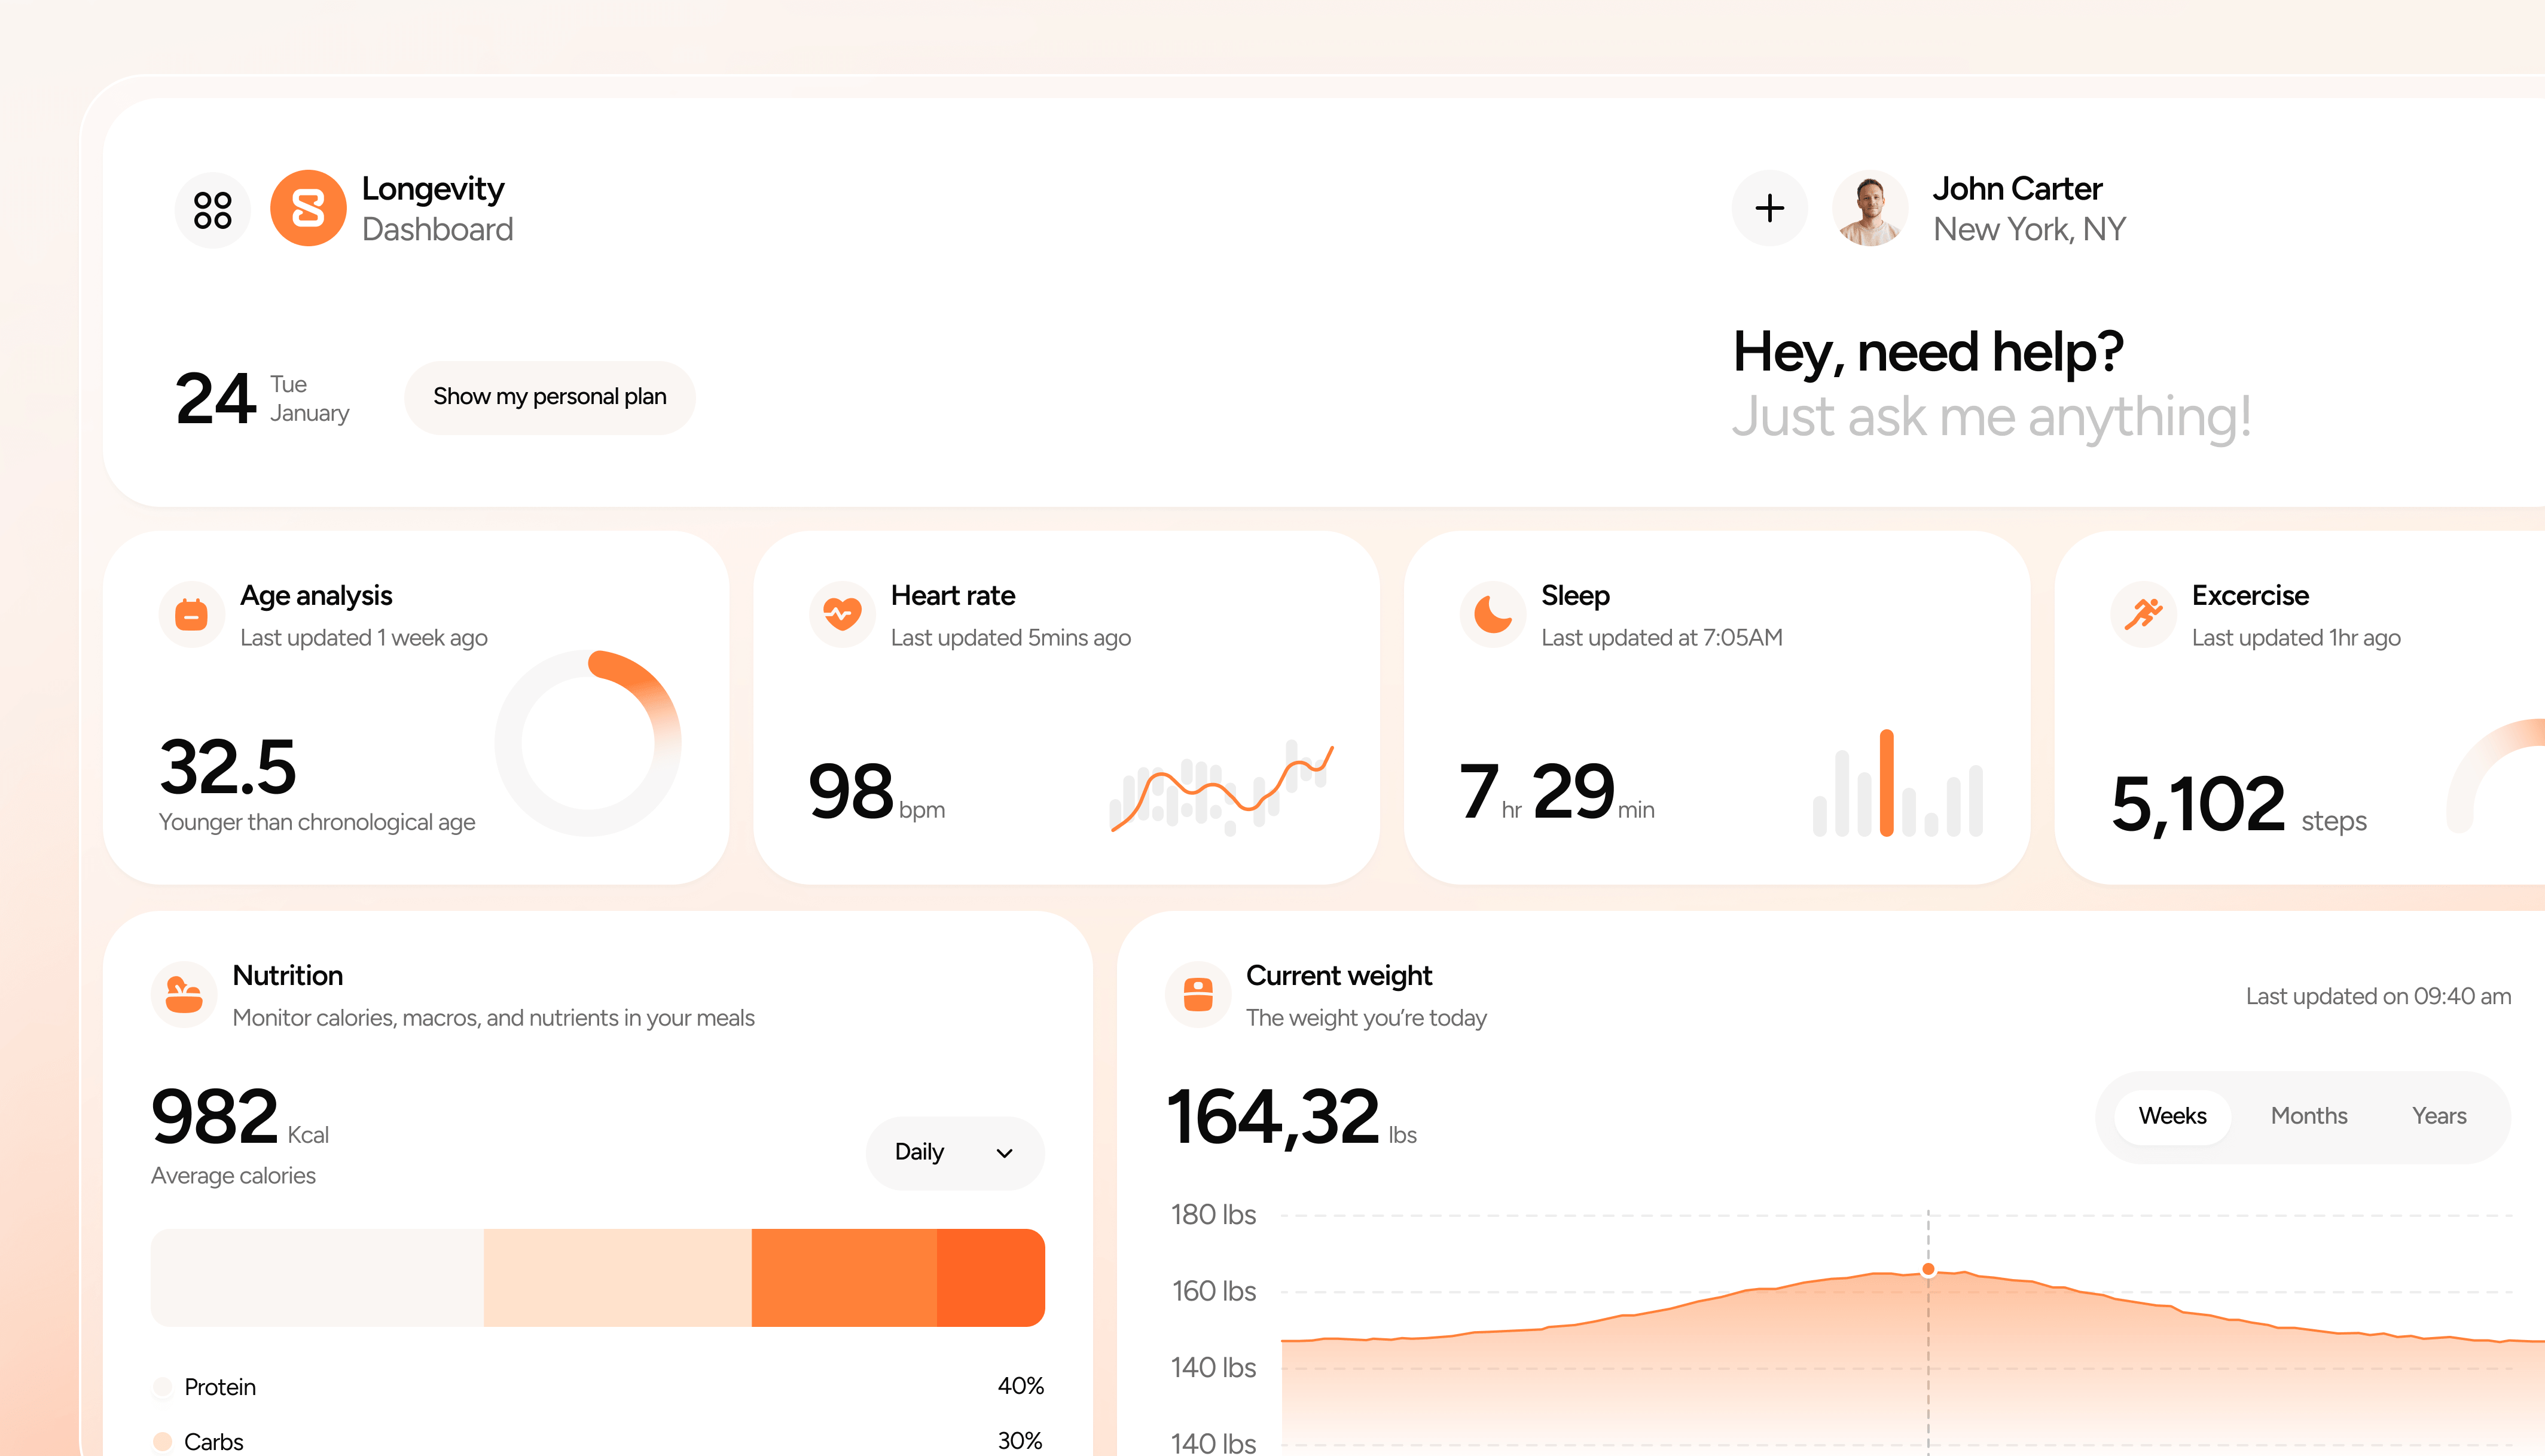Open the Daily period dropdown
The height and width of the screenshot is (1456, 2545).
[954, 1153]
